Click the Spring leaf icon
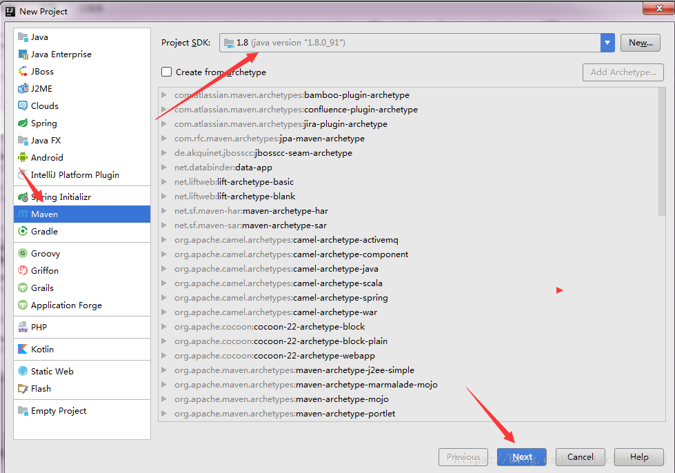The image size is (675, 473). [23, 123]
